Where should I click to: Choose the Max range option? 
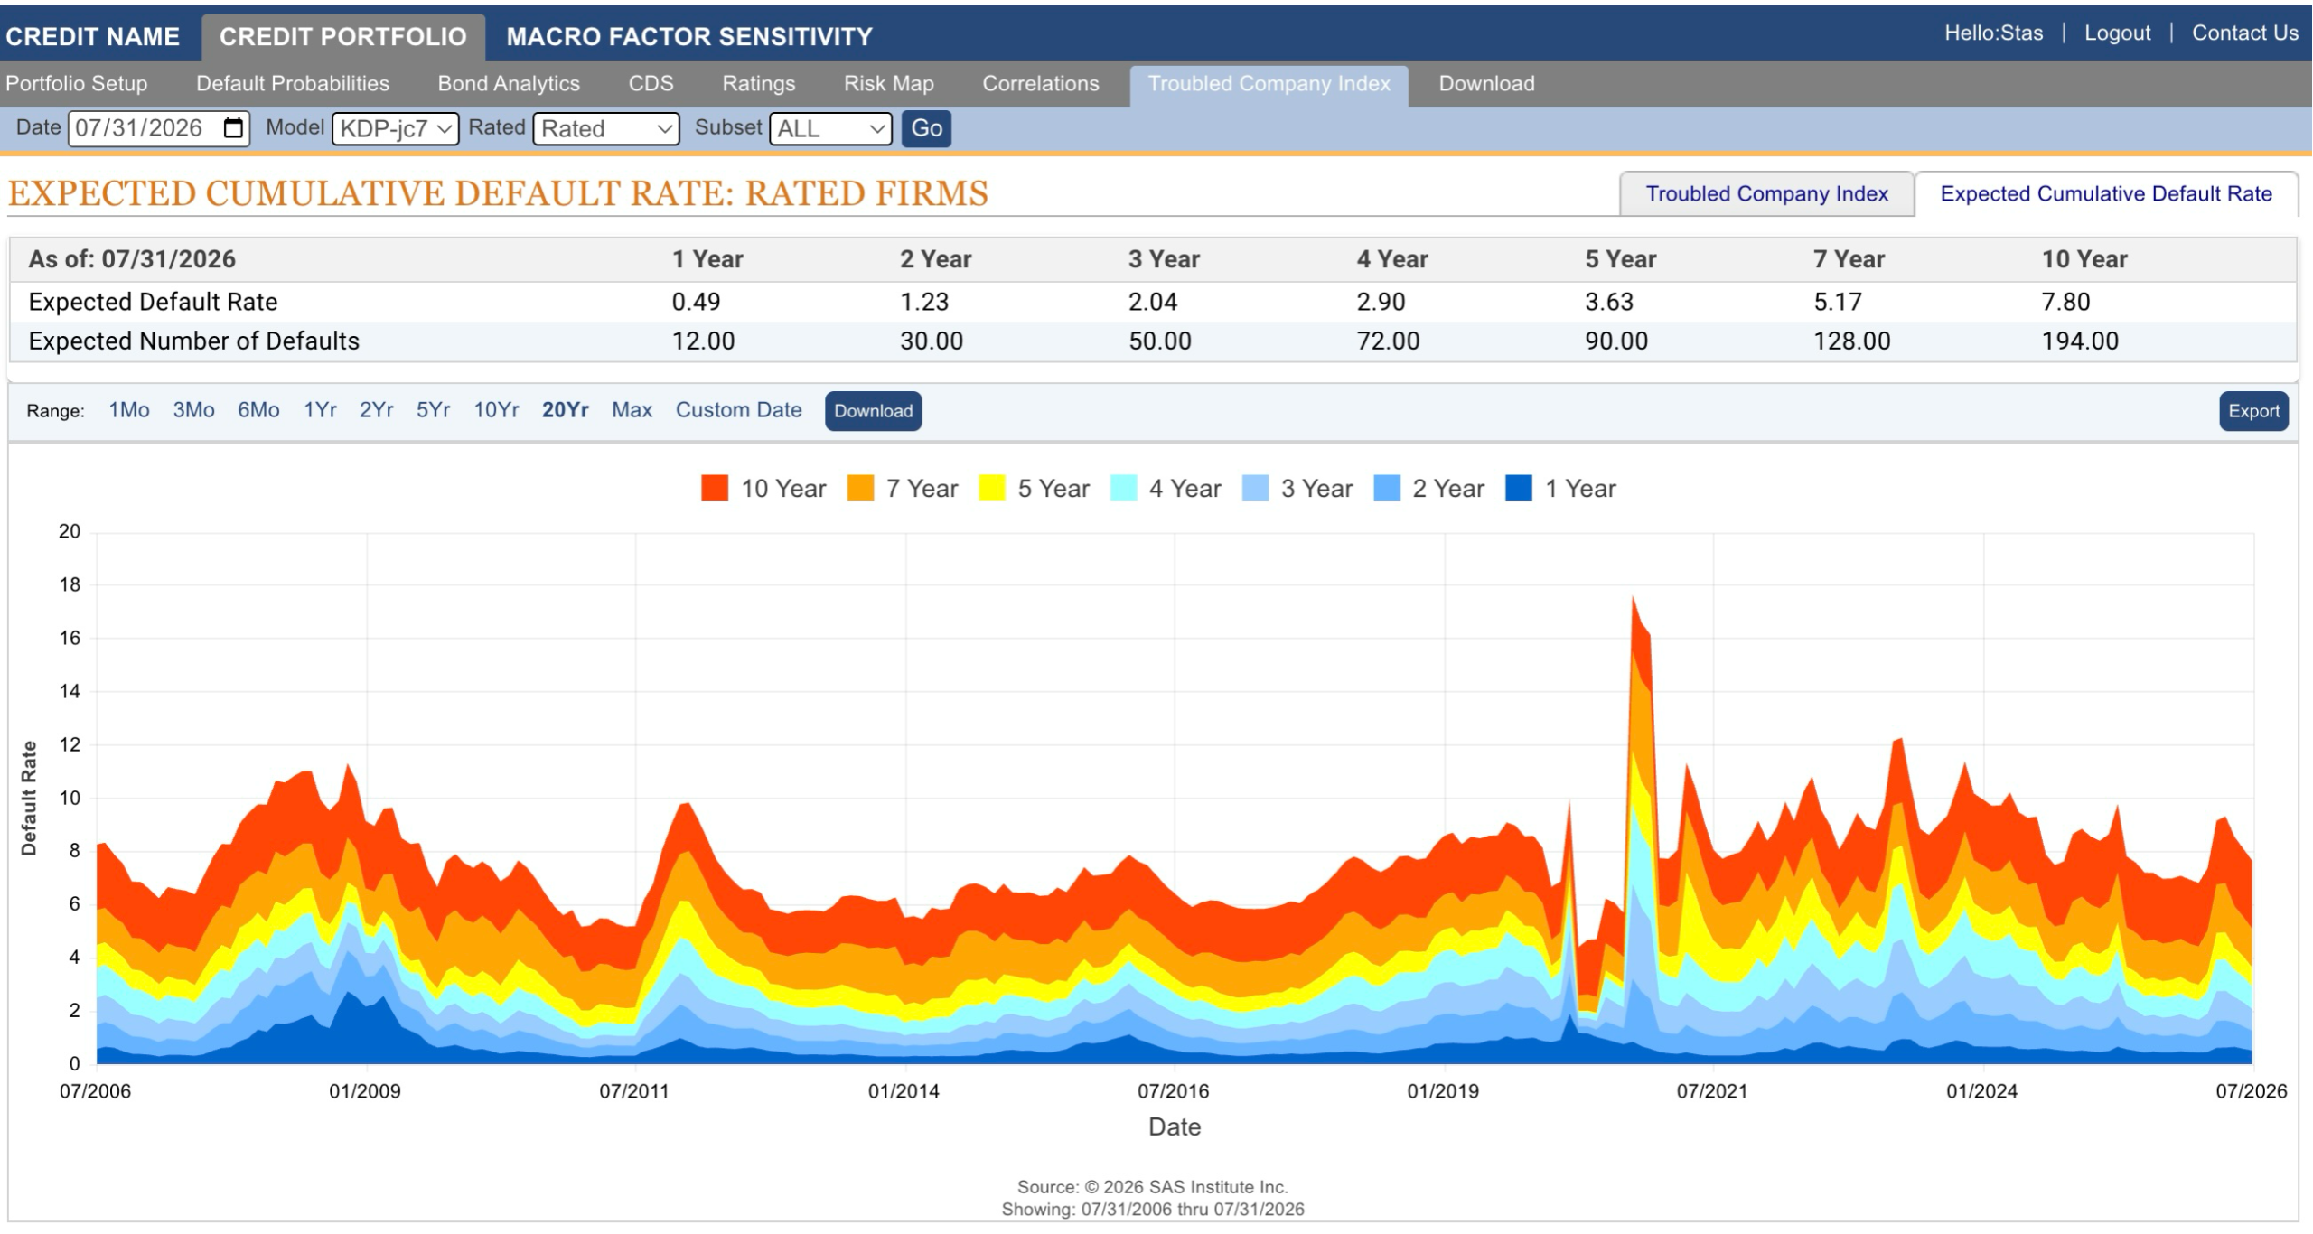pos(632,410)
